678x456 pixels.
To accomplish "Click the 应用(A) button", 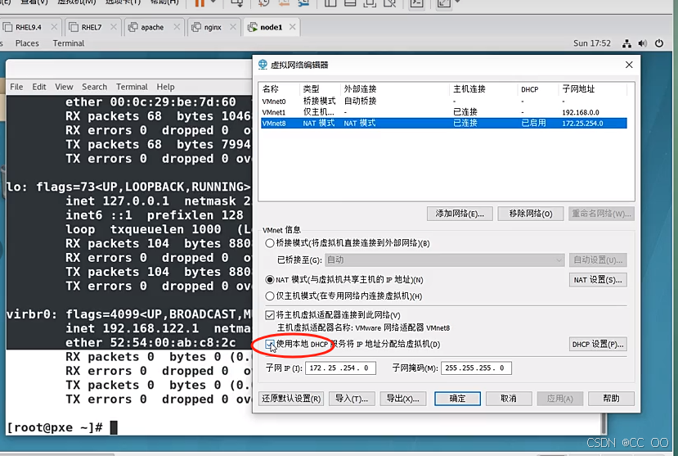I will (x=560, y=399).
